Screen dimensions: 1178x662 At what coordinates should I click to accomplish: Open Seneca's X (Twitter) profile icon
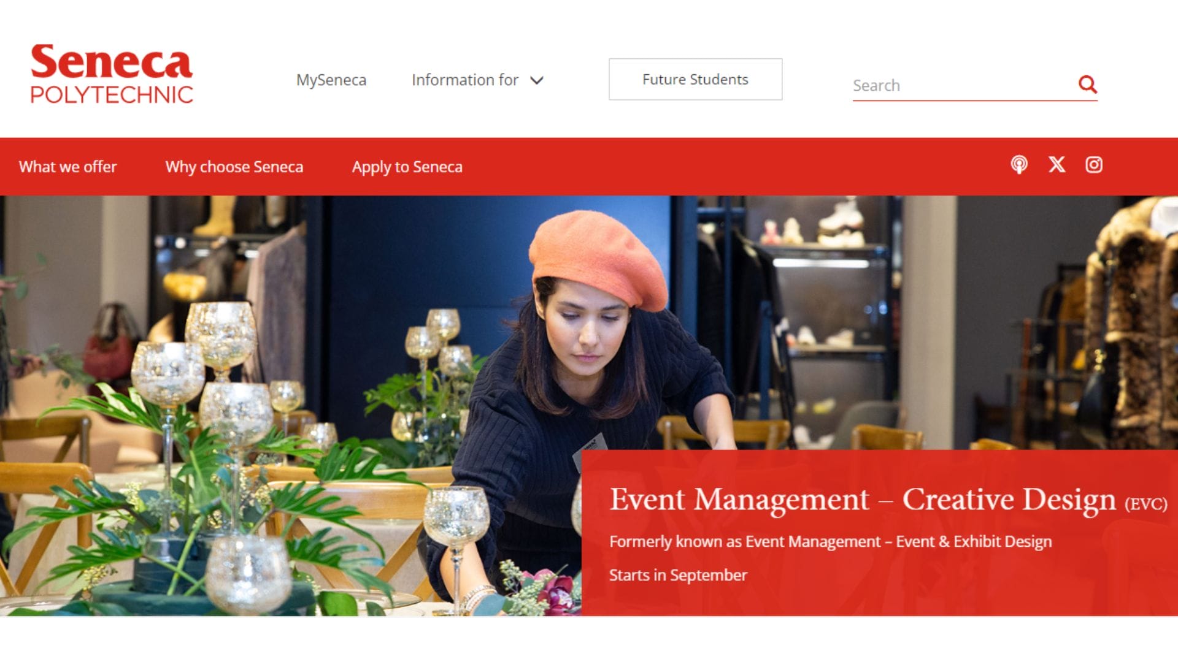coord(1057,165)
